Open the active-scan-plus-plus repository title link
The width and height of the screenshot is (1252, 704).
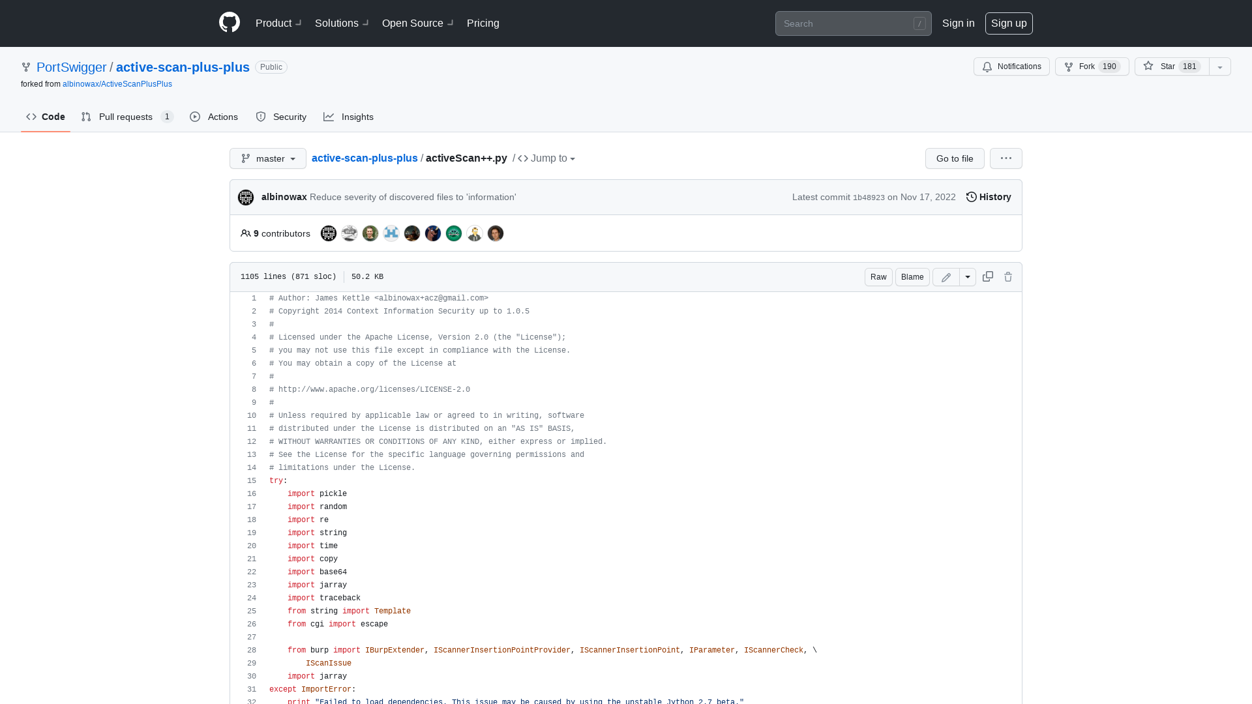coord(183,67)
